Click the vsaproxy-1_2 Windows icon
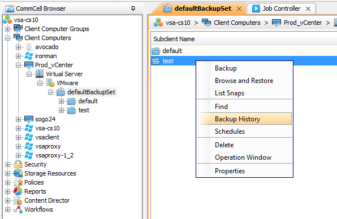The height and width of the screenshot is (219, 337). (x=29, y=155)
